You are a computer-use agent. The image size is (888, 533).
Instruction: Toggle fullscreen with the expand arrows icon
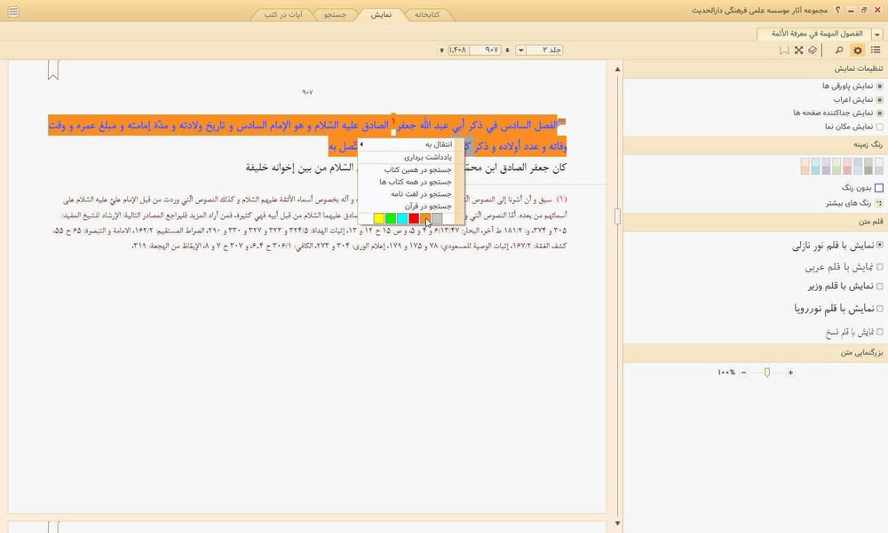798,51
